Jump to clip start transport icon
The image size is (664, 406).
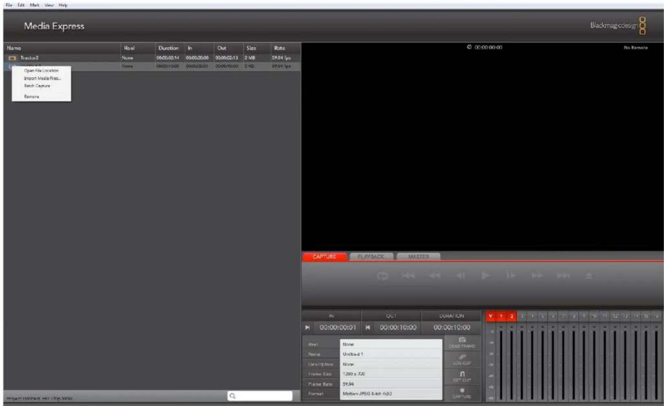click(408, 276)
